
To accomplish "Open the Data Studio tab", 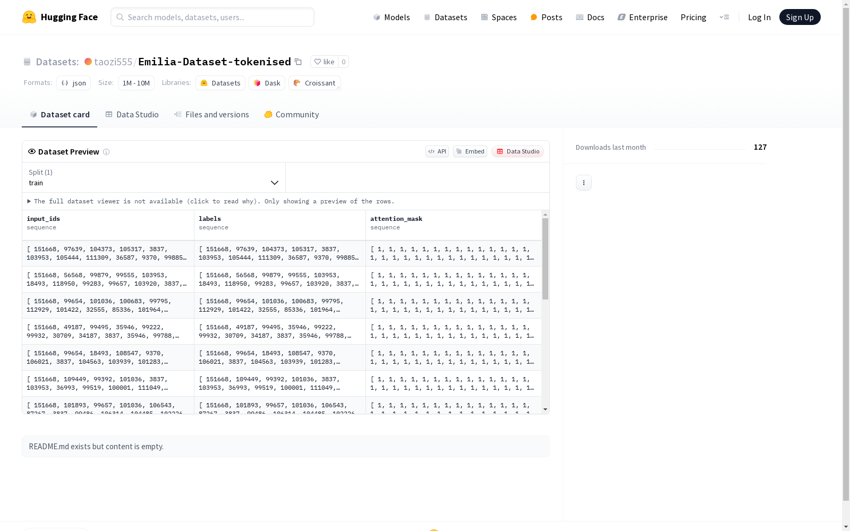I will [132, 115].
